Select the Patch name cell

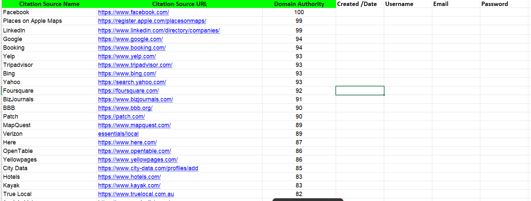(49, 117)
